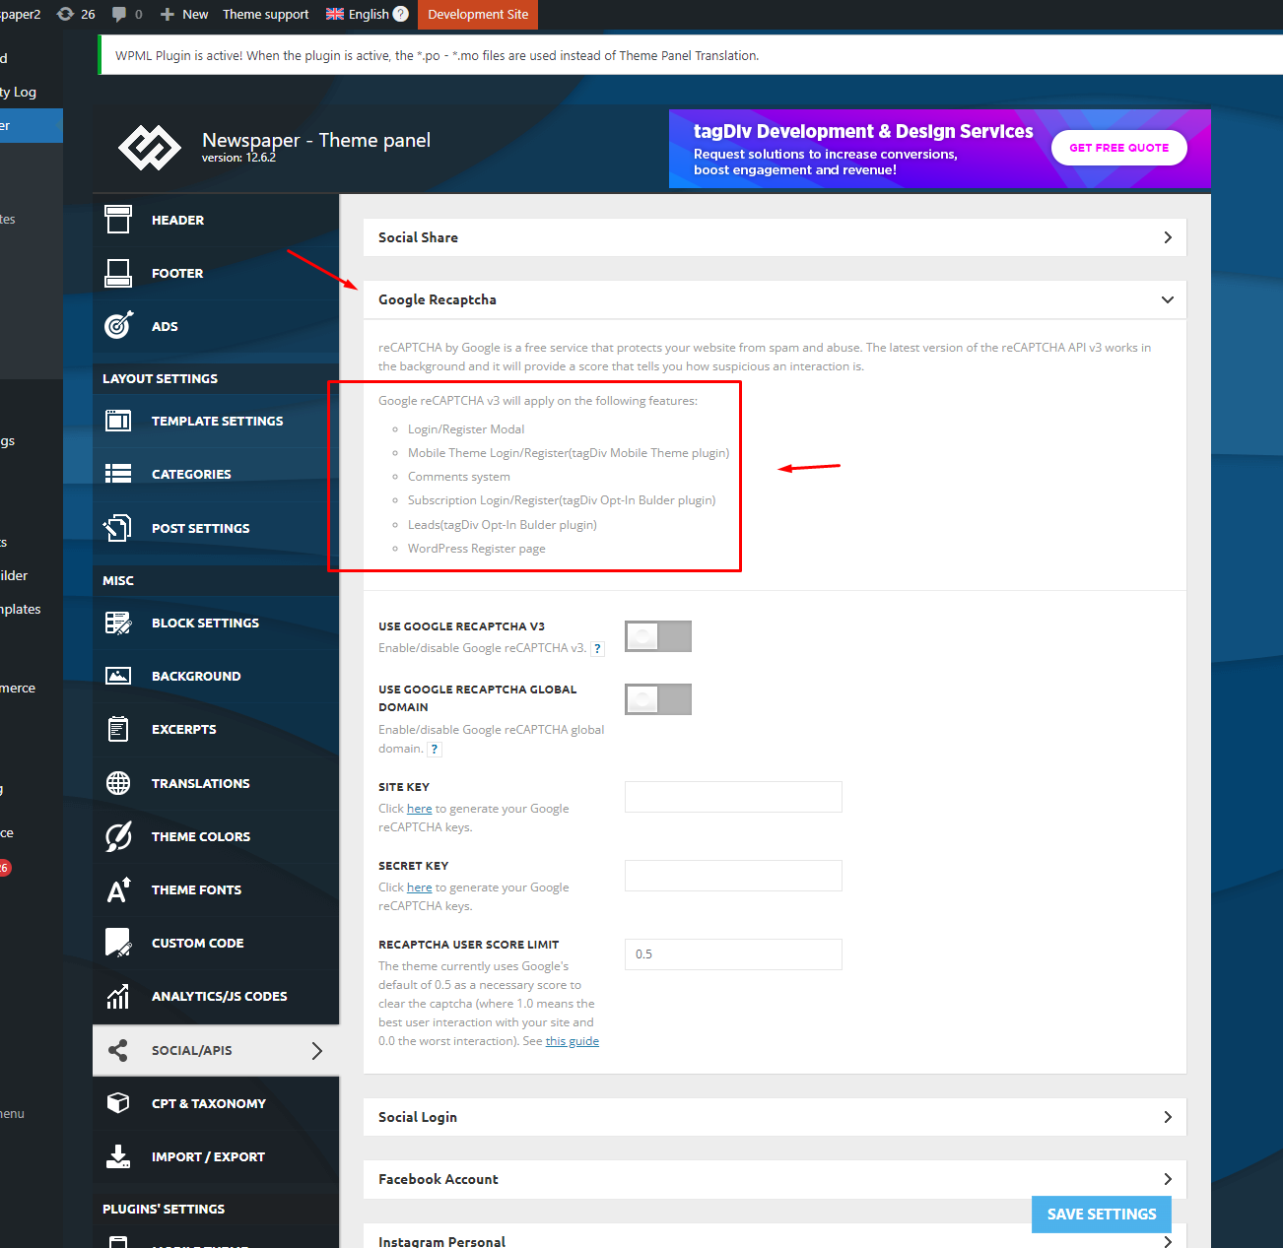Open the Template Settings tab
The image size is (1283, 1248).
(216, 421)
